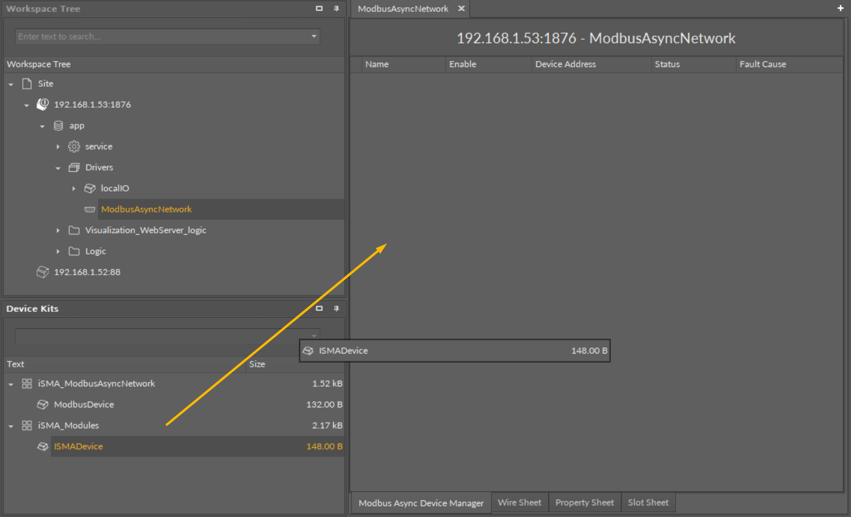Click the service gear icon

[x=74, y=147]
